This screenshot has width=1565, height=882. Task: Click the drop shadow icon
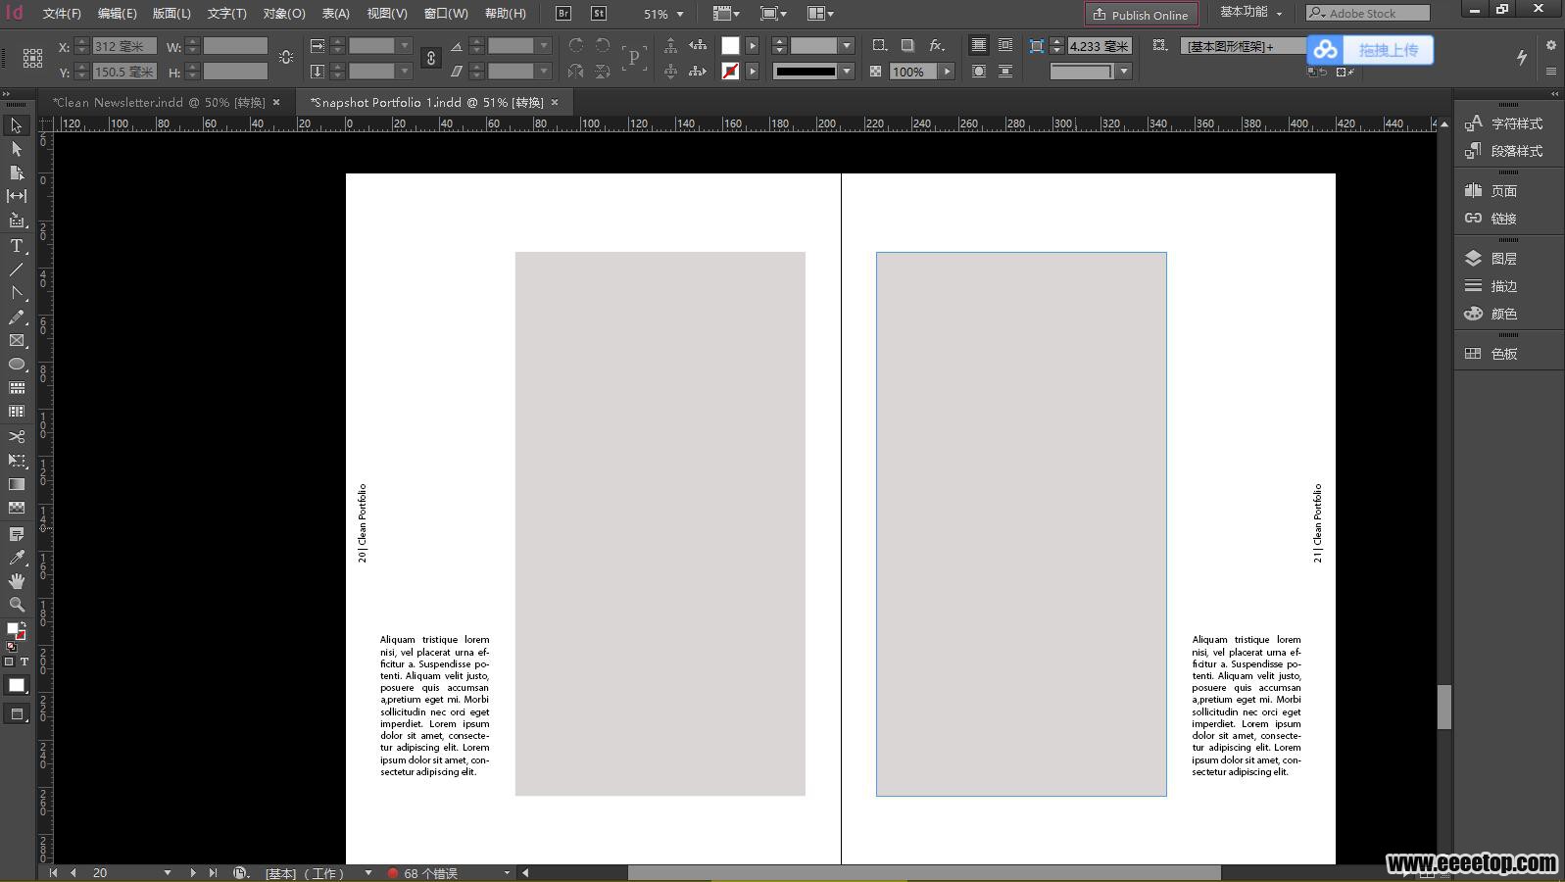coord(907,46)
